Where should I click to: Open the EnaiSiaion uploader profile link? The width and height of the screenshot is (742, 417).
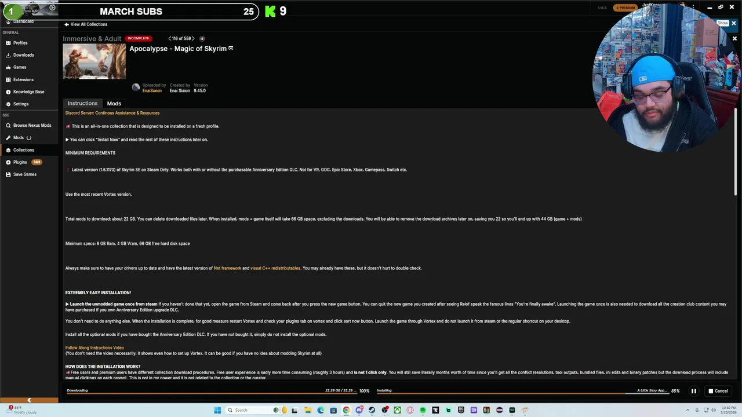pos(152,90)
